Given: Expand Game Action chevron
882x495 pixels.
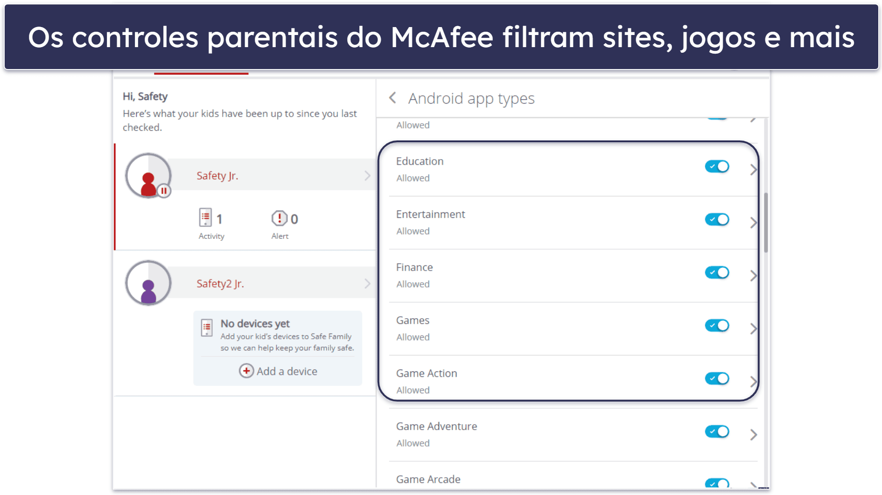Looking at the screenshot, I should (753, 382).
